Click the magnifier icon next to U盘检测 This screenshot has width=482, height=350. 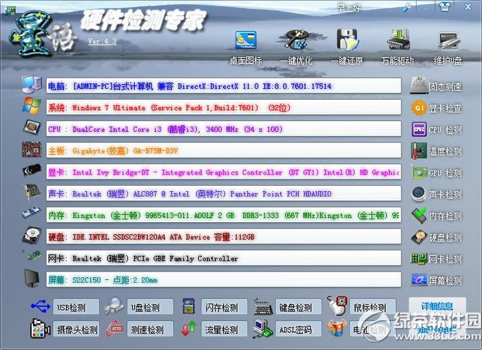point(114,306)
